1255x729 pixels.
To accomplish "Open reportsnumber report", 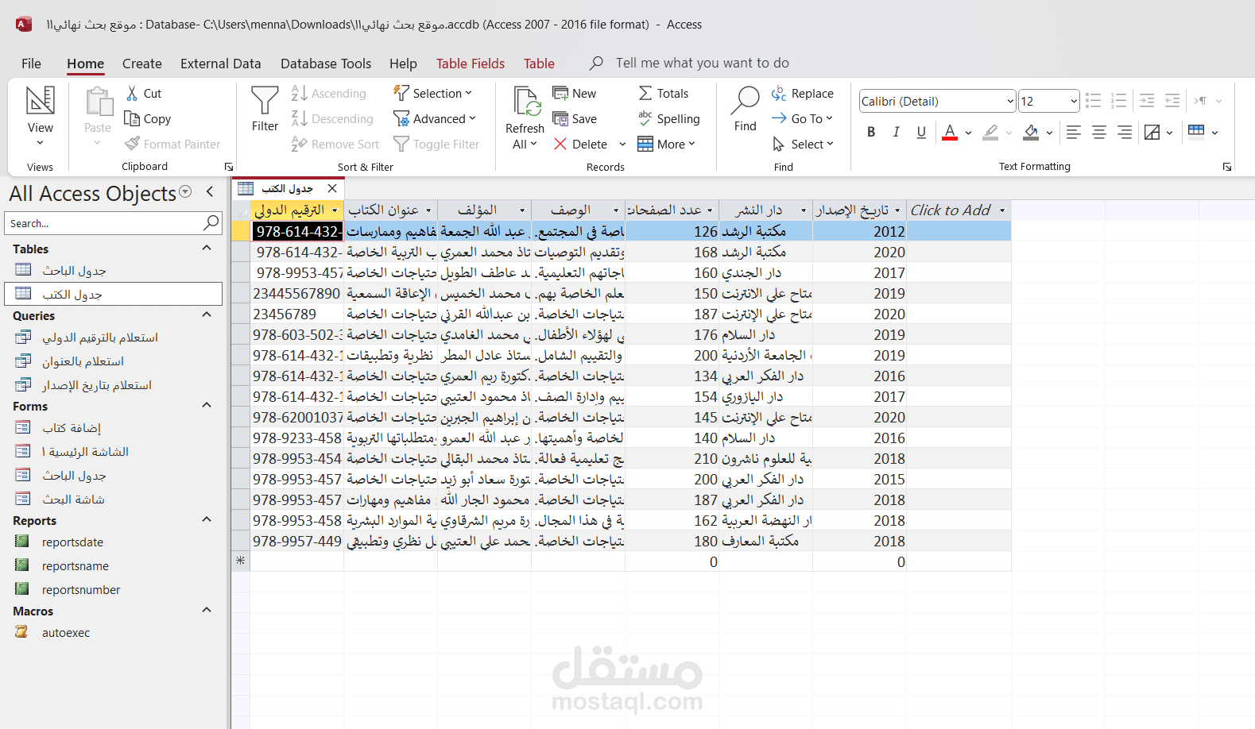I will pyautogui.click(x=81, y=590).
